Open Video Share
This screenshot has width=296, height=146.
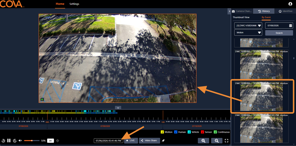click(x=150, y=141)
